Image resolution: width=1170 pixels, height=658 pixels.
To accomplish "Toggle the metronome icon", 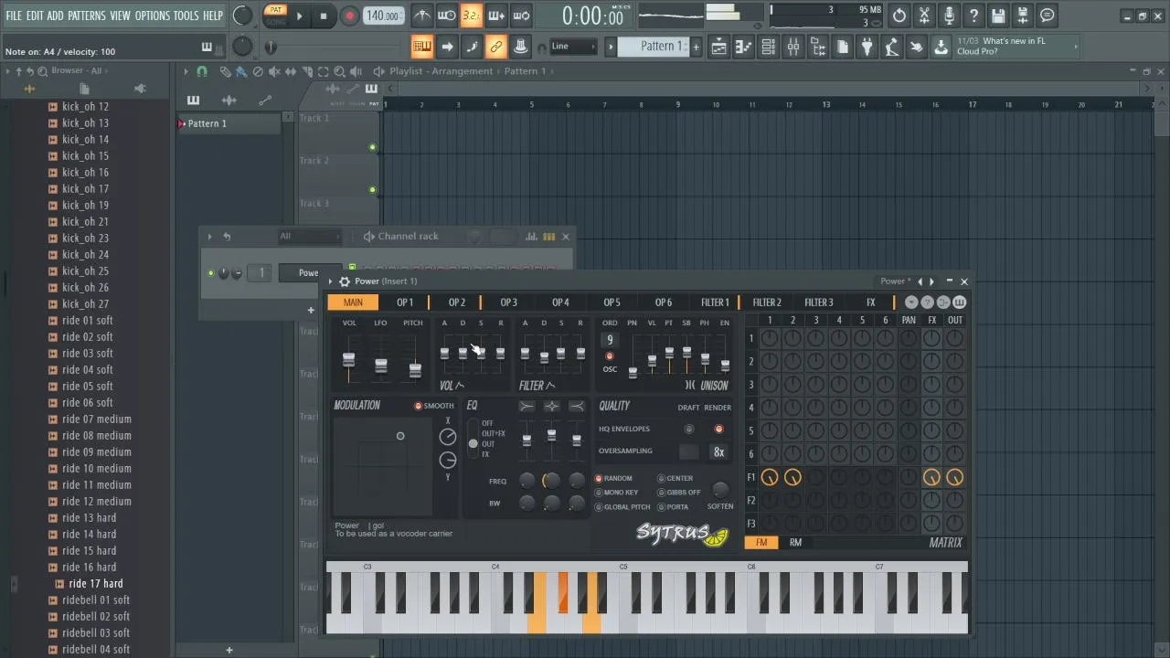I will [x=421, y=16].
